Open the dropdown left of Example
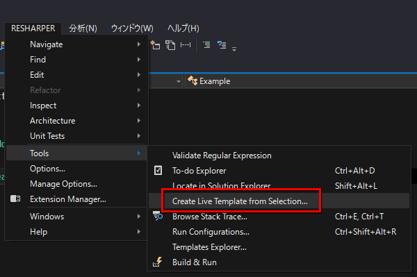This screenshot has height=277, width=417. (x=179, y=81)
